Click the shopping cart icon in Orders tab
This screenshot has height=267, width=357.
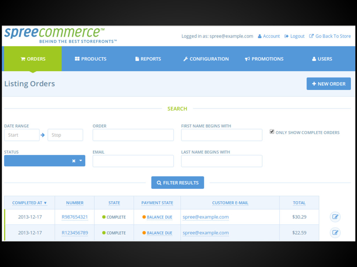click(x=23, y=59)
